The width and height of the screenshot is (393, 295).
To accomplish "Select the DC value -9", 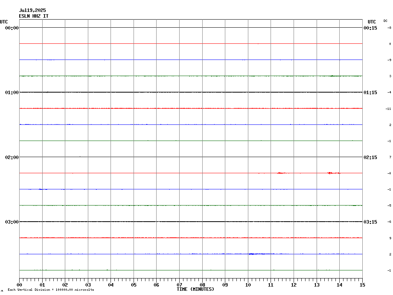I will [389, 60].
